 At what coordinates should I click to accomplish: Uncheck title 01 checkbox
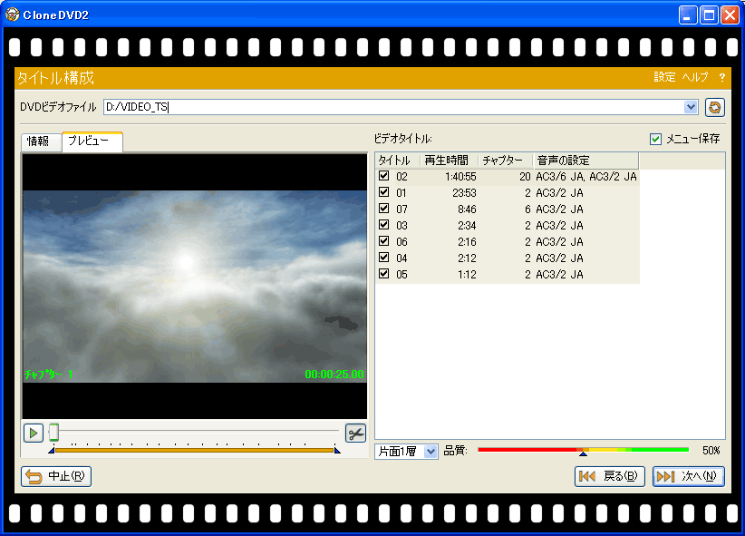pyautogui.click(x=384, y=192)
